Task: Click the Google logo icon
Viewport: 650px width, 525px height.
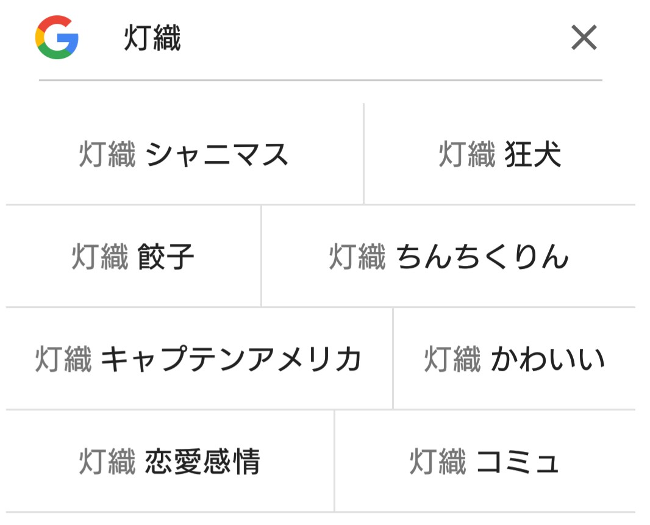Action: pos(57,38)
